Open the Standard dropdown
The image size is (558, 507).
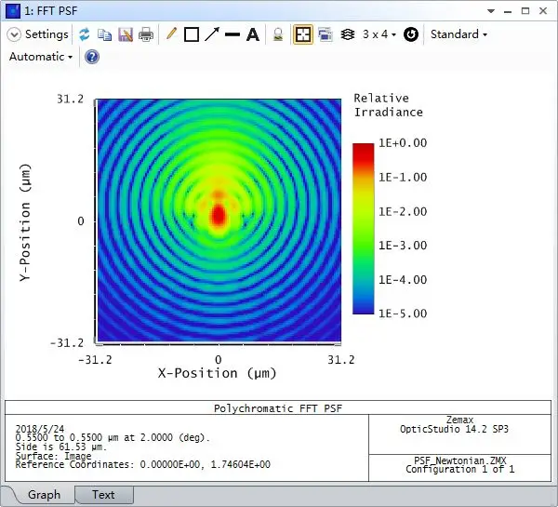(x=458, y=34)
